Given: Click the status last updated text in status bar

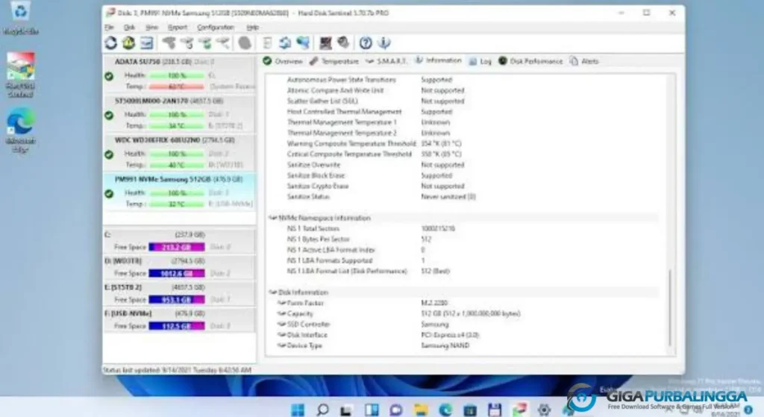Looking at the screenshot, I should click(x=178, y=370).
